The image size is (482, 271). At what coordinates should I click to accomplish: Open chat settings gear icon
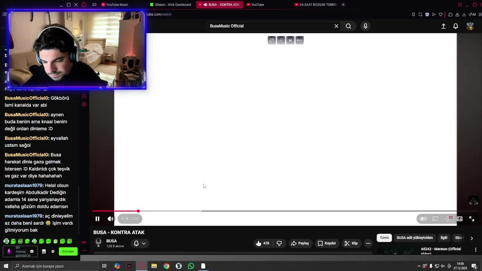click(53, 251)
